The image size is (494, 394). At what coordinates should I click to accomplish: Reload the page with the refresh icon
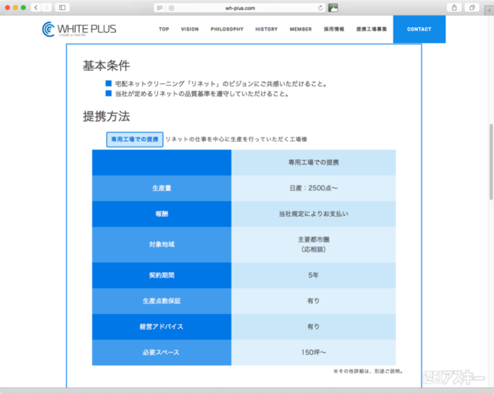320,8
